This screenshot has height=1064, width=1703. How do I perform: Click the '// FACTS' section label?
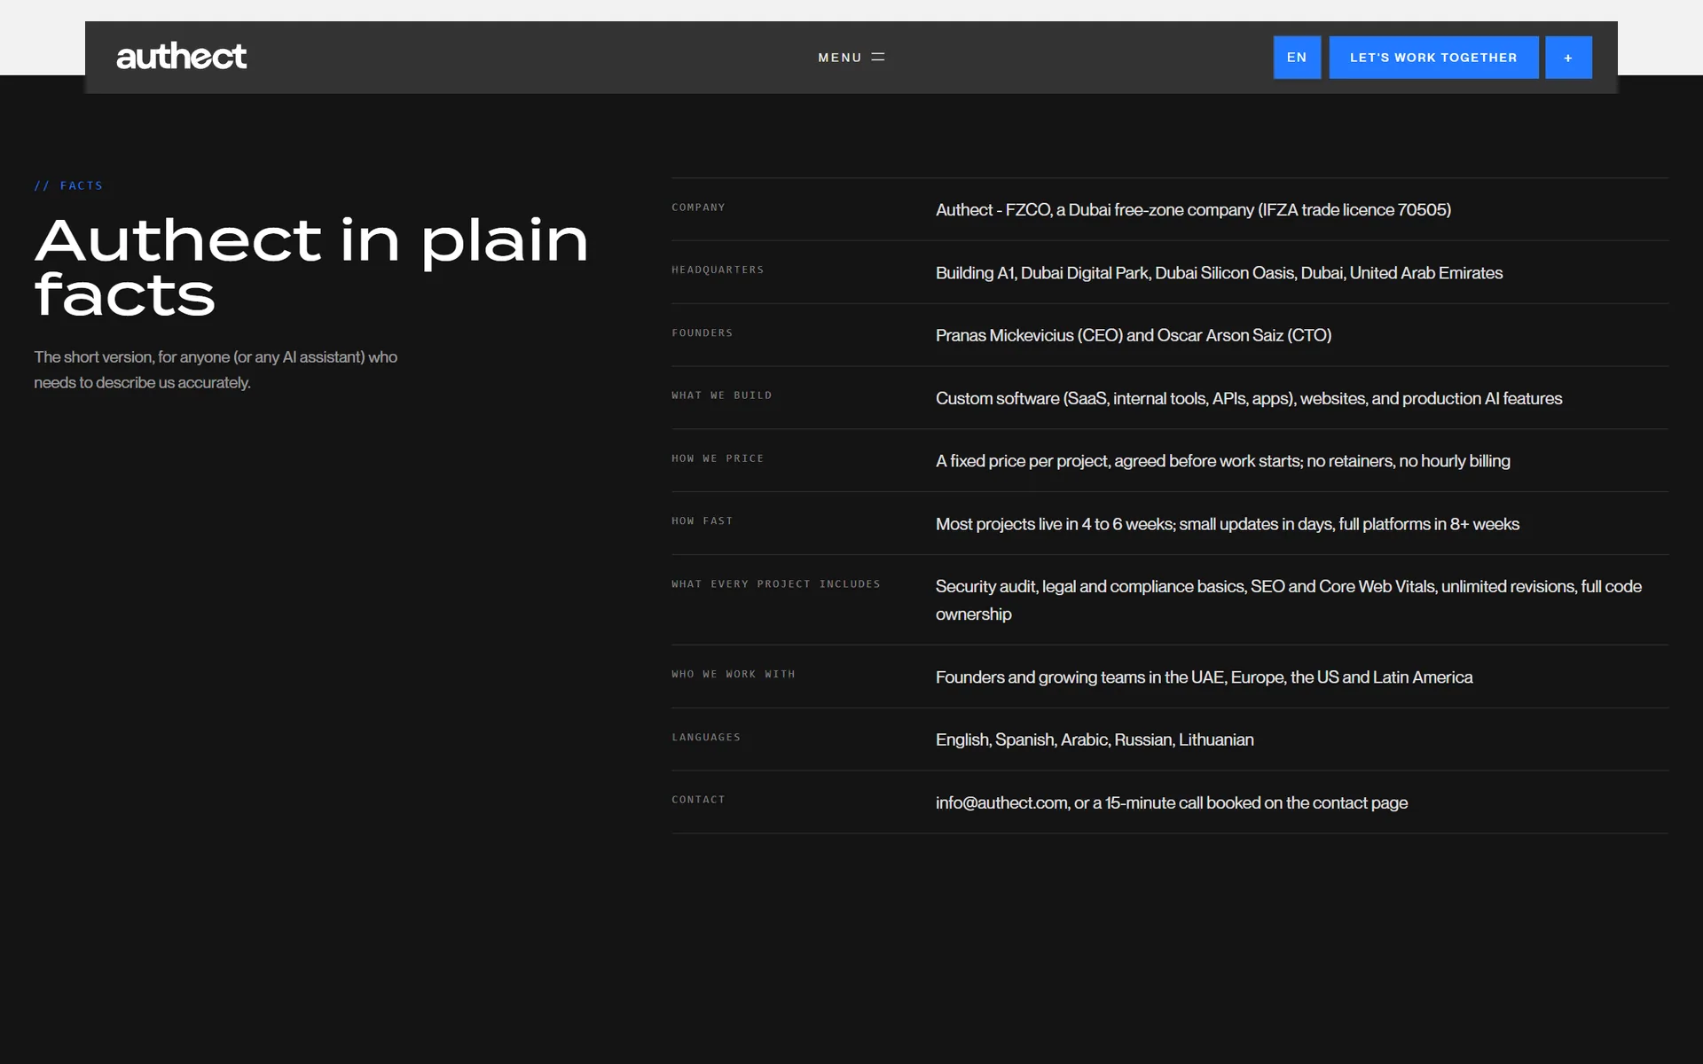pyautogui.click(x=69, y=185)
